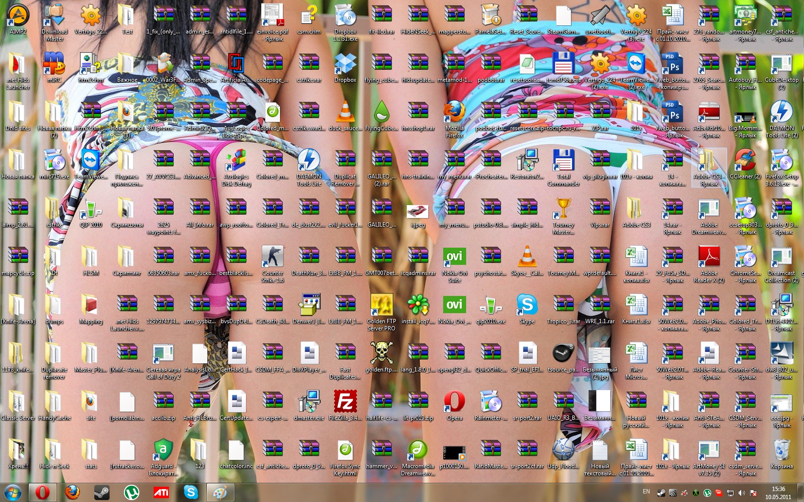Select the CCleaner (2) icon

[745, 164]
